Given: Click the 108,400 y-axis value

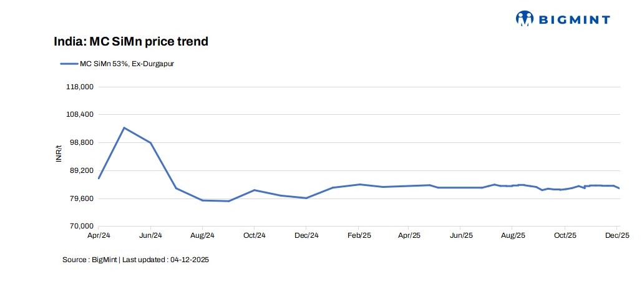Looking at the screenshot, I should point(80,115).
